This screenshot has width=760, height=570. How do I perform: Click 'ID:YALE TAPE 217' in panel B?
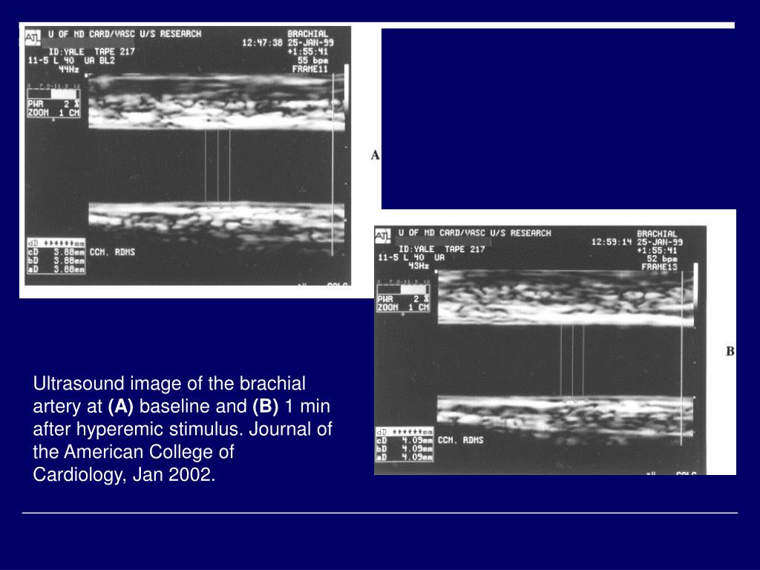pos(442,249)
